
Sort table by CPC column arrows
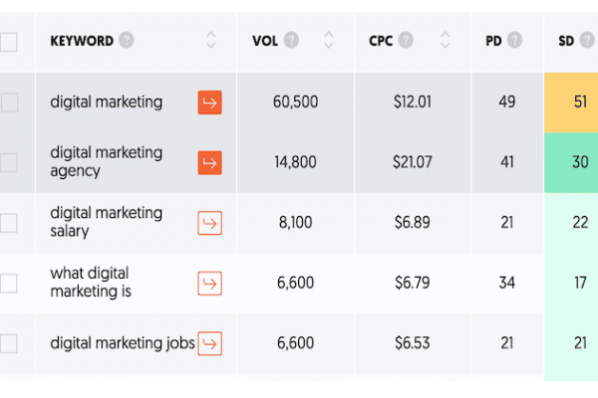click(446, 40)
